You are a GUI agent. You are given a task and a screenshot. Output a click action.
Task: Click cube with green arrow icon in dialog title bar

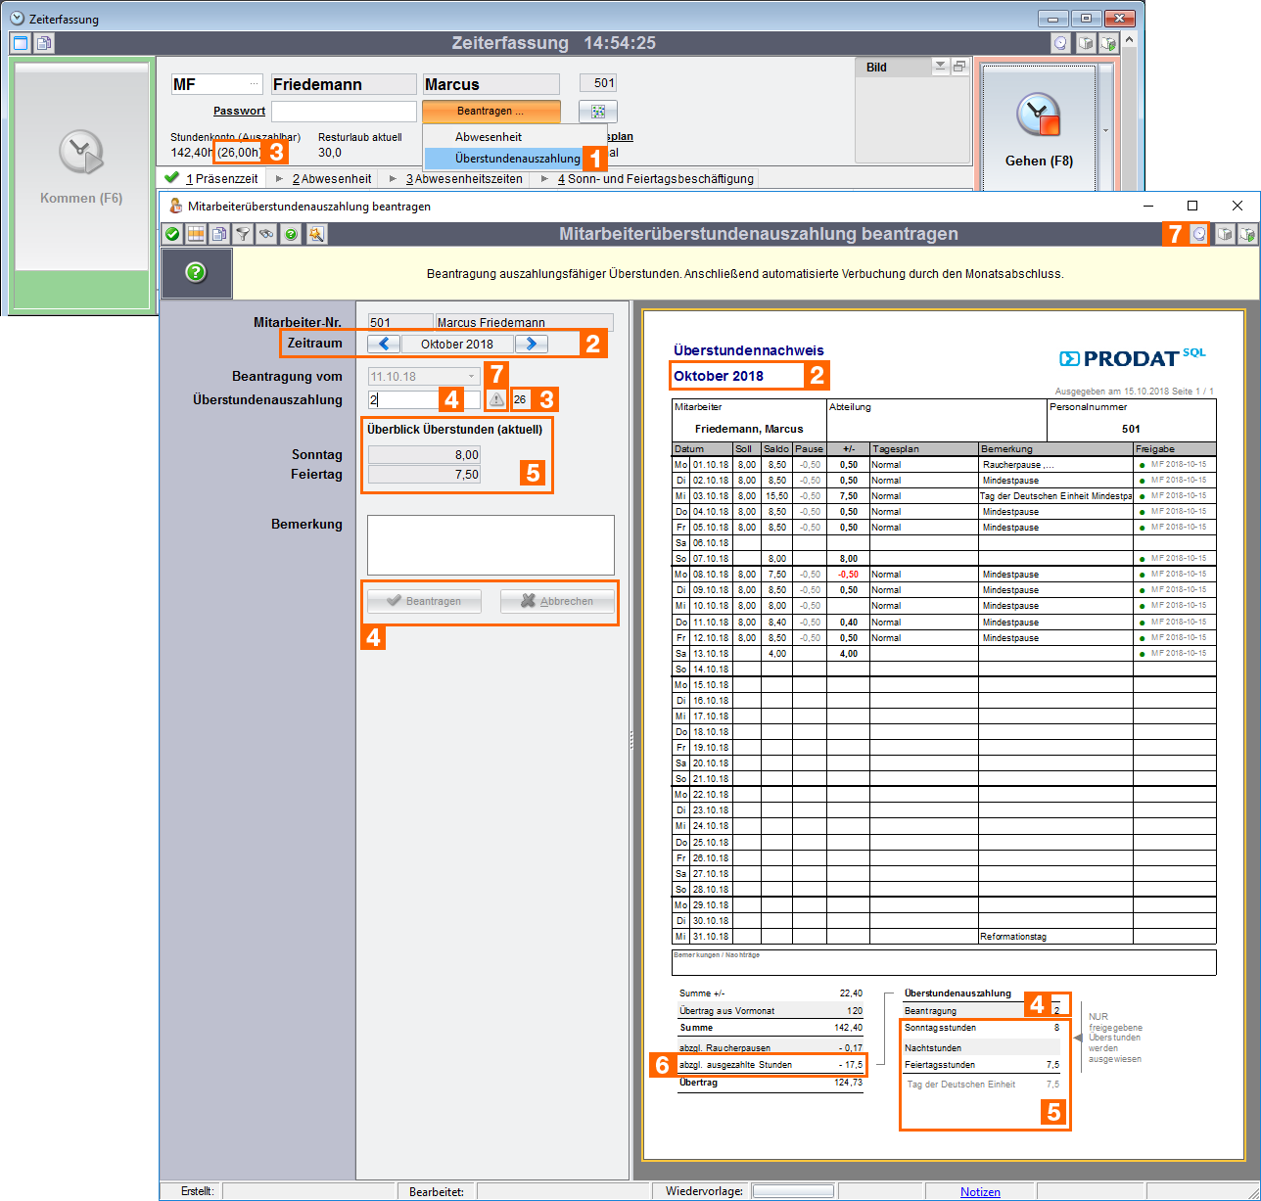1247,234
